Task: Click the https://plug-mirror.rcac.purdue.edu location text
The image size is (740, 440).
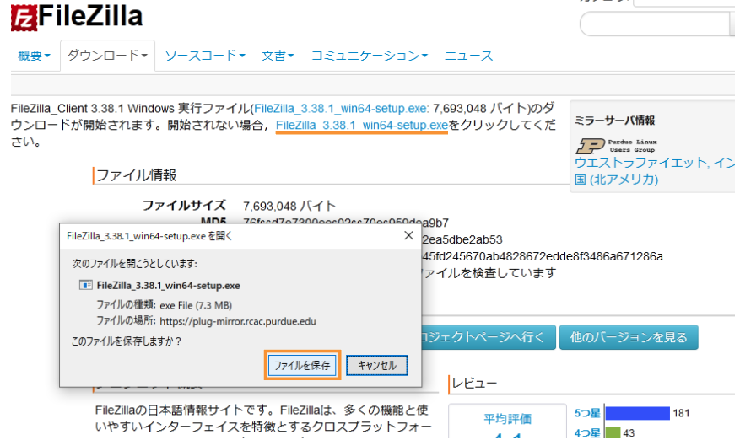Action: [238, 322]
